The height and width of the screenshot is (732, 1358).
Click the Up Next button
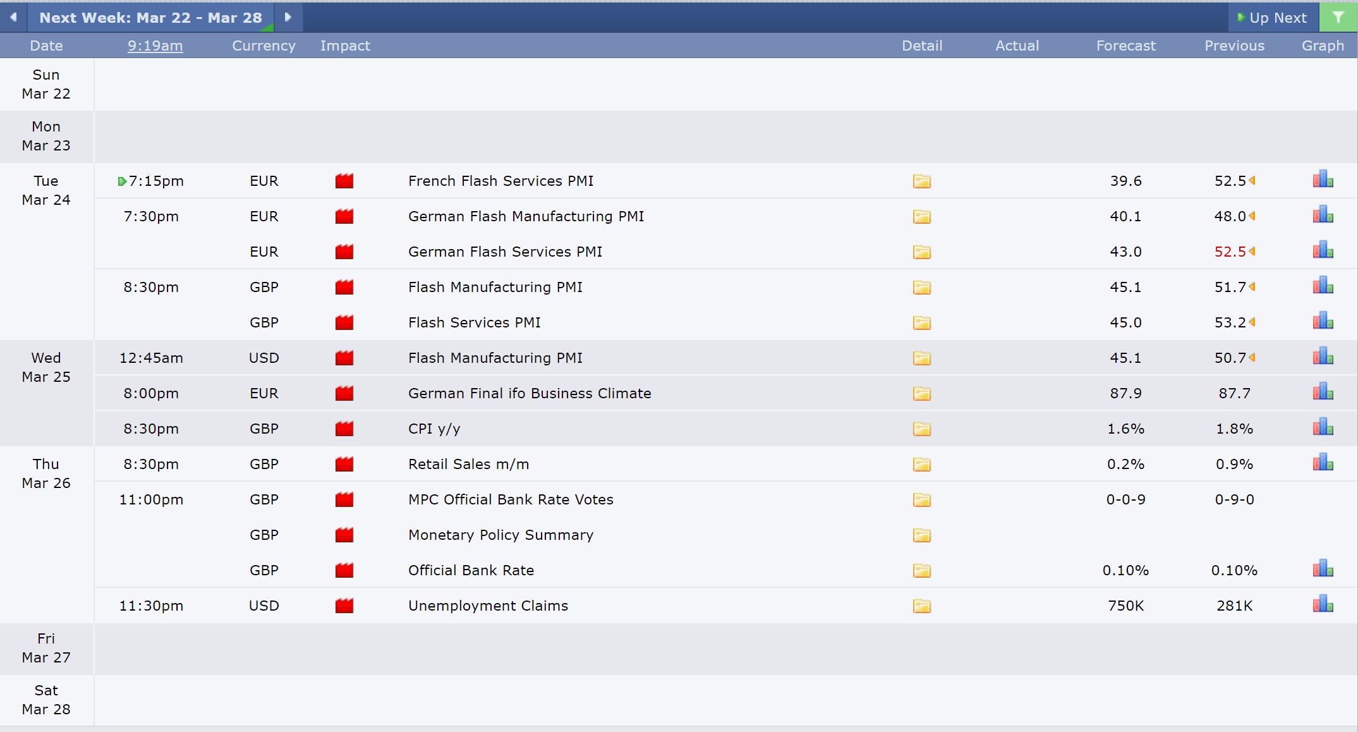(x=1272, y=18)
